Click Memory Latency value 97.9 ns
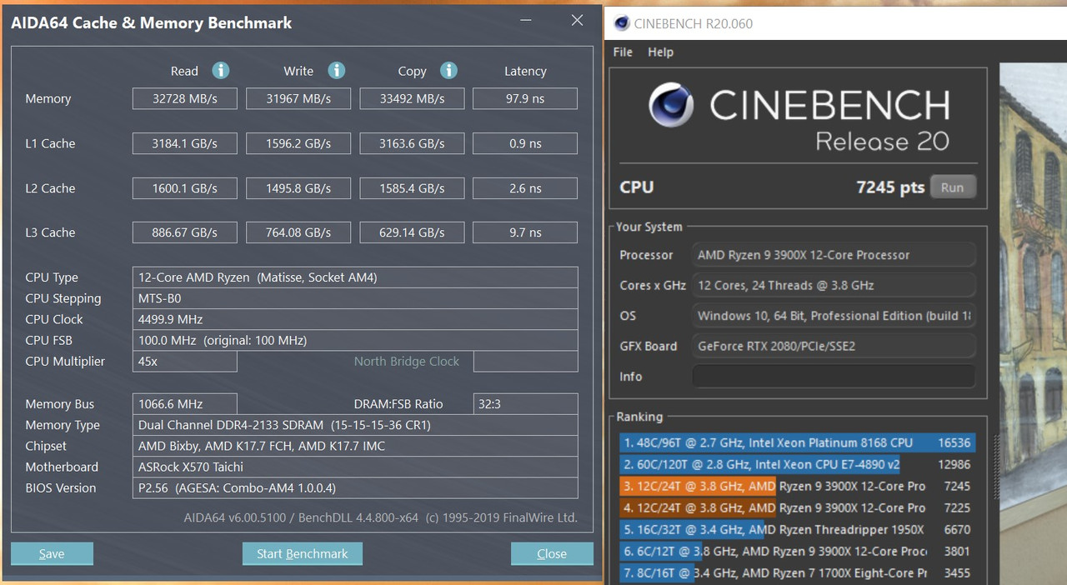The image size is (1067, 585). 525,98
